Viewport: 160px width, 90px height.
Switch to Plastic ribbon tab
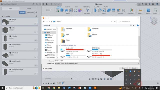point(96,7)
